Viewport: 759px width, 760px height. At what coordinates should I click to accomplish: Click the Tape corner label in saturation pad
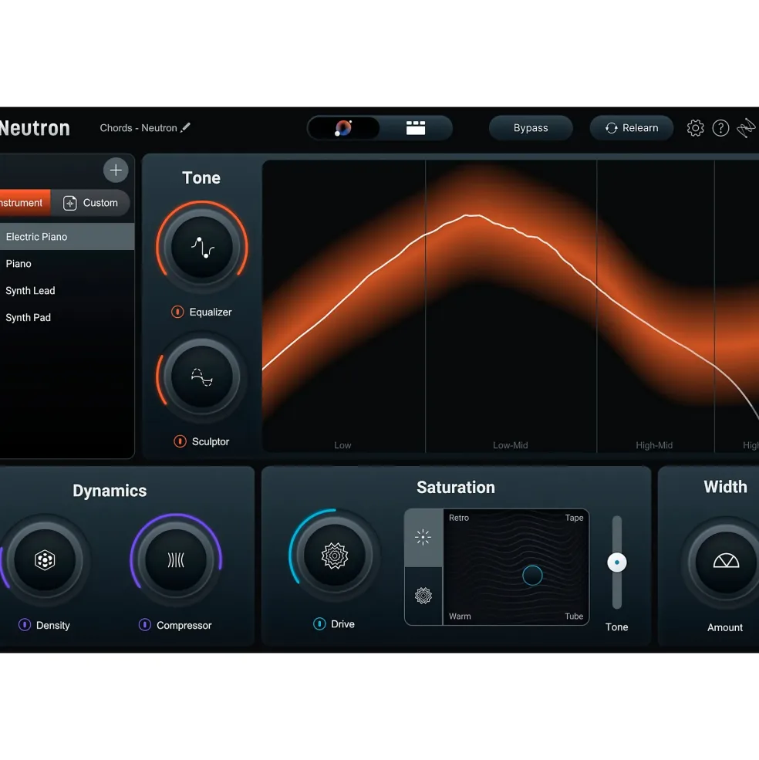point(574,518)
